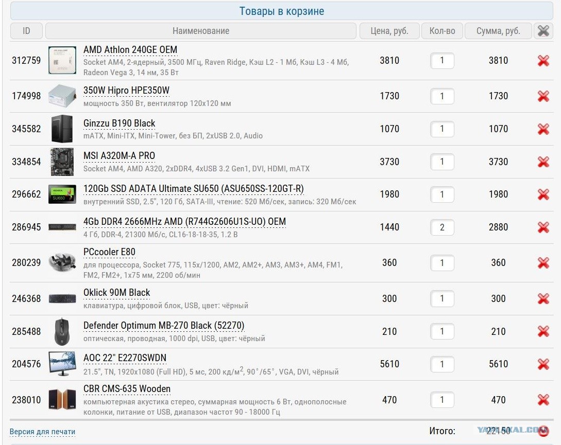Click the Итого: total label
Image resolution: width=561 pixels, height=445 pixels.
442,431
